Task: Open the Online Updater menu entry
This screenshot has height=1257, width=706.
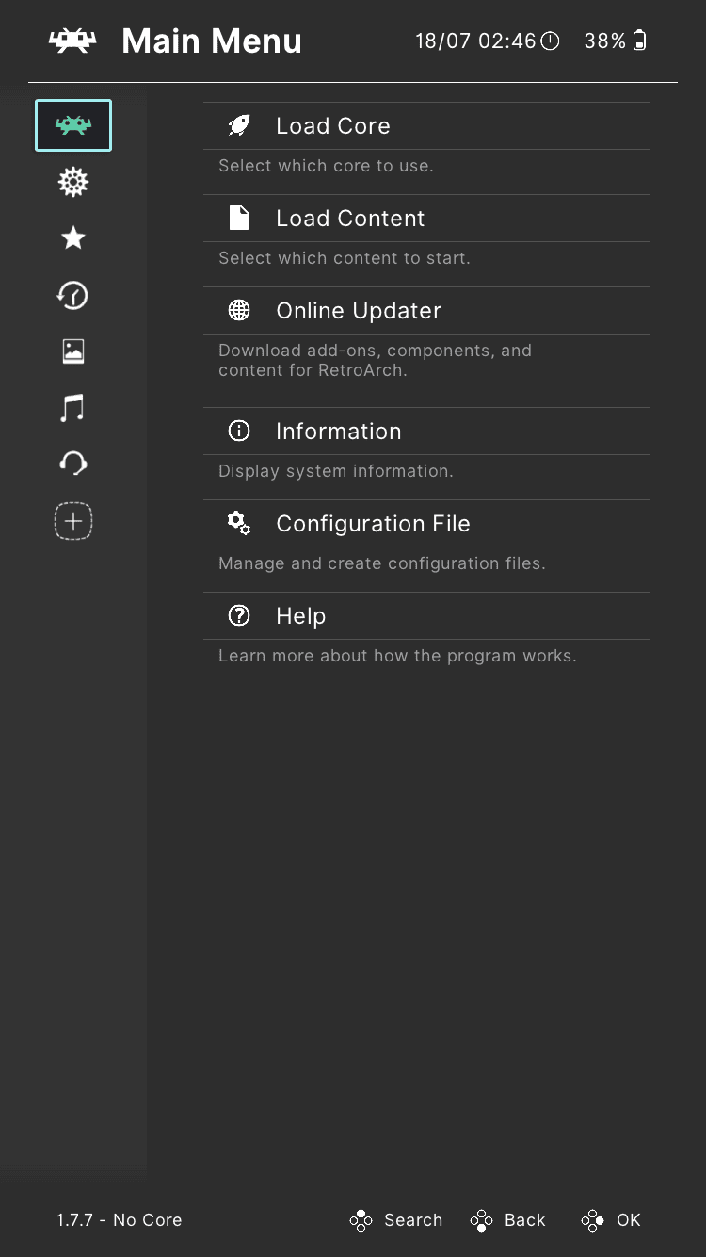Action: coord(358,311)
